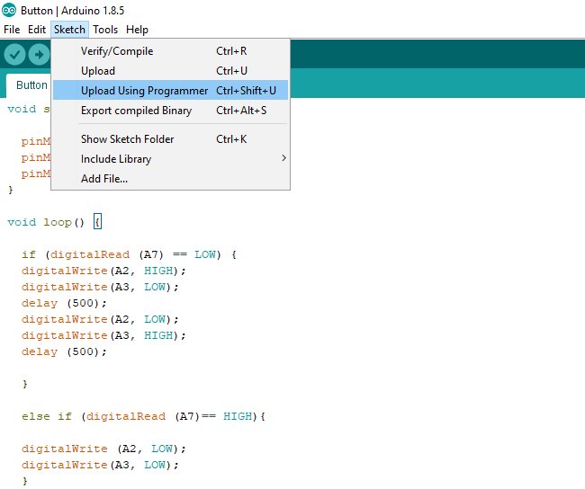Choose Show Sketch Folder
The width and height of the screenshot is (585, 489).
128,139
